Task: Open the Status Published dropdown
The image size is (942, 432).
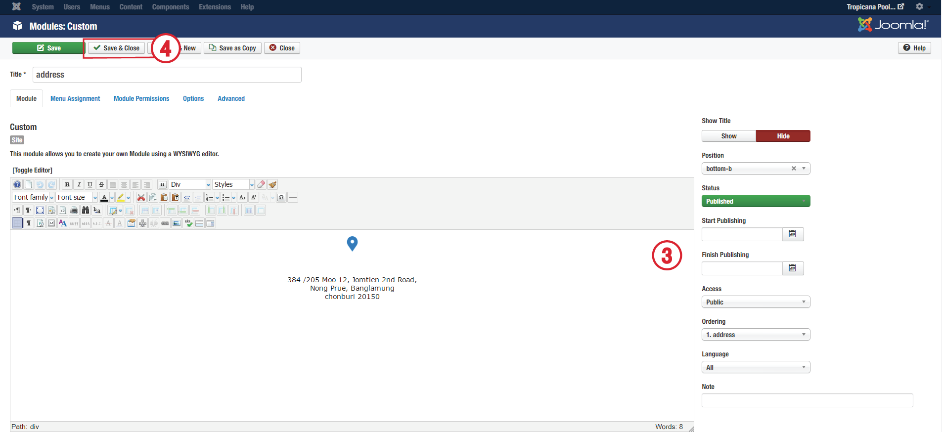Action: 756,201
